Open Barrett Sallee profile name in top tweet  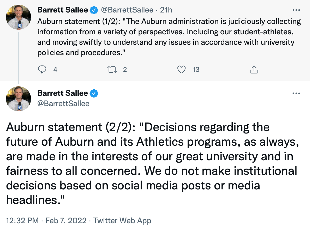click(x=63, y=10)
